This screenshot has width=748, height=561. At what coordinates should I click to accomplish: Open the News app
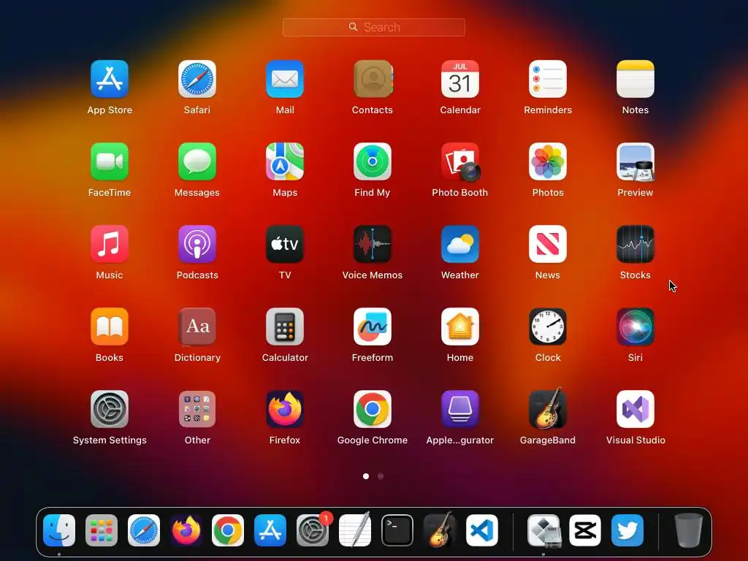548,244
